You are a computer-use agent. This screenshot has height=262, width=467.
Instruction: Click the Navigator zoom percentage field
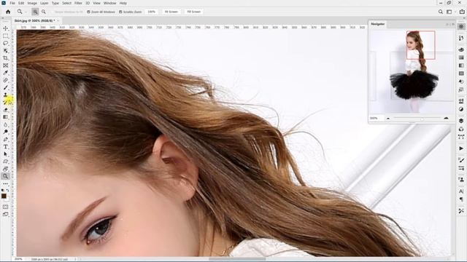click(x=376, y=118)
